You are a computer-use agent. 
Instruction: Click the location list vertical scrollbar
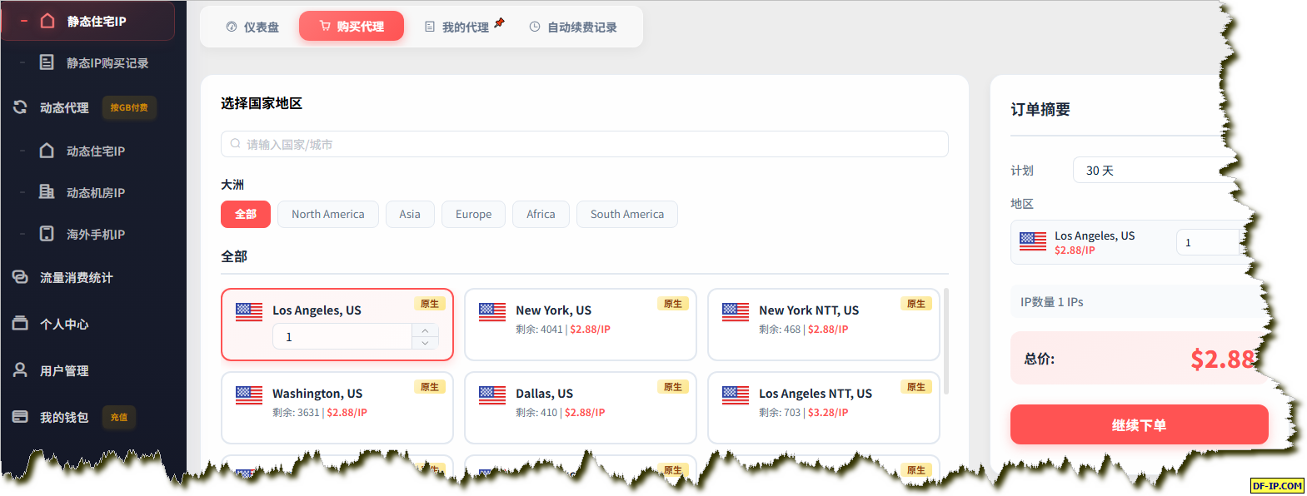(x=945, y=341)
